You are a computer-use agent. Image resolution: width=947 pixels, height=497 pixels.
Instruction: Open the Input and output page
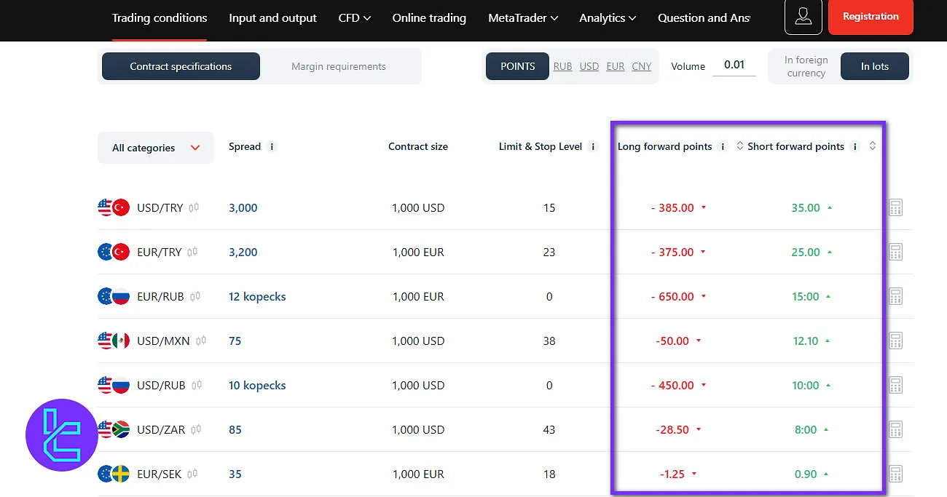click(272, 17)
